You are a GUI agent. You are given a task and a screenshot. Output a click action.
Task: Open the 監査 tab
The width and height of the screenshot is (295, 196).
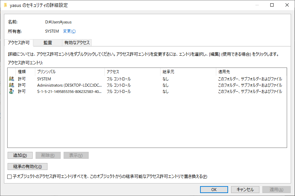[48, 43]
